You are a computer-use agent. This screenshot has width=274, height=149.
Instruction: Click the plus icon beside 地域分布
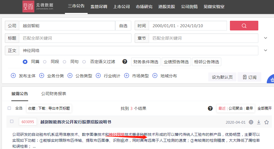click(x=155, y=75)
